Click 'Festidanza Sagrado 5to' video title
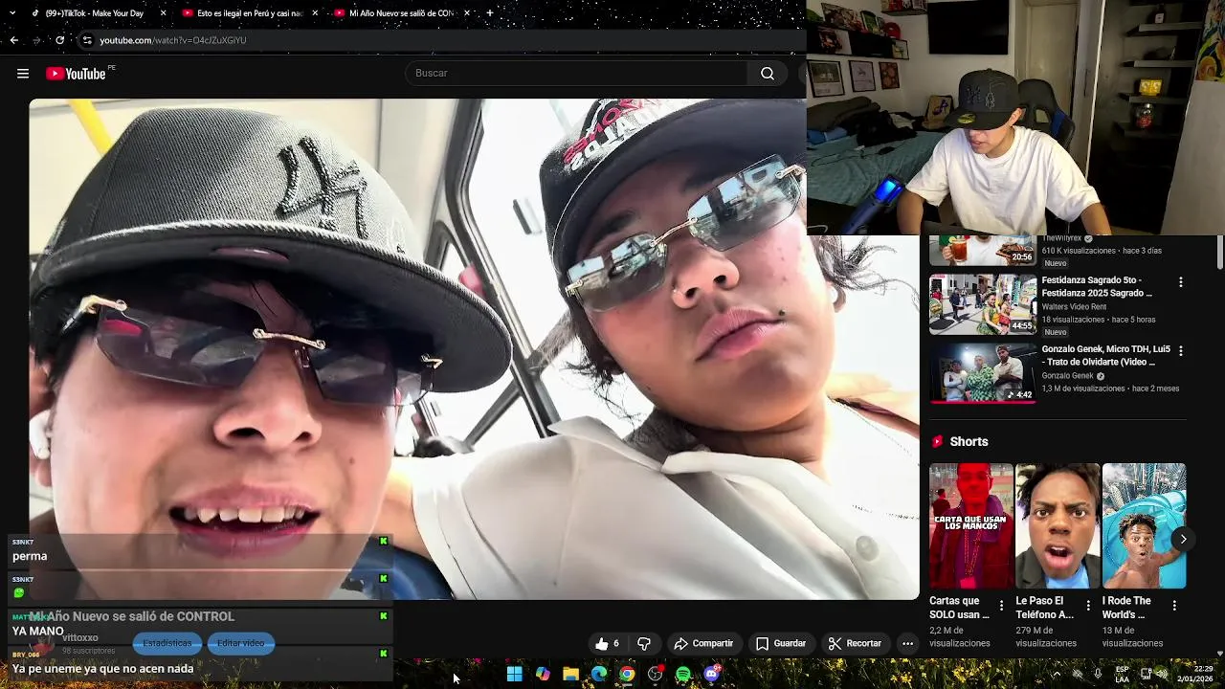Screen dimensions: 1225x689 coord(1097,286)
